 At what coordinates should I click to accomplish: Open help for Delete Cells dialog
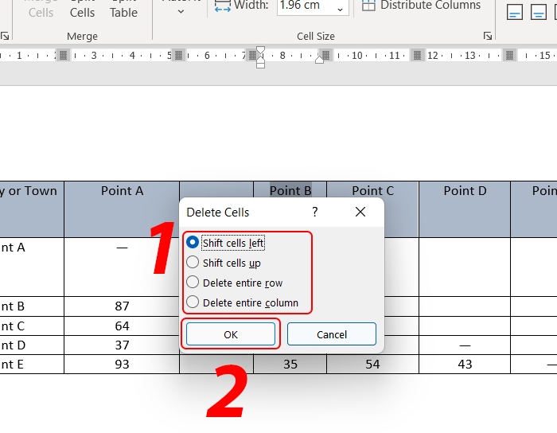(x=315, y=212)
